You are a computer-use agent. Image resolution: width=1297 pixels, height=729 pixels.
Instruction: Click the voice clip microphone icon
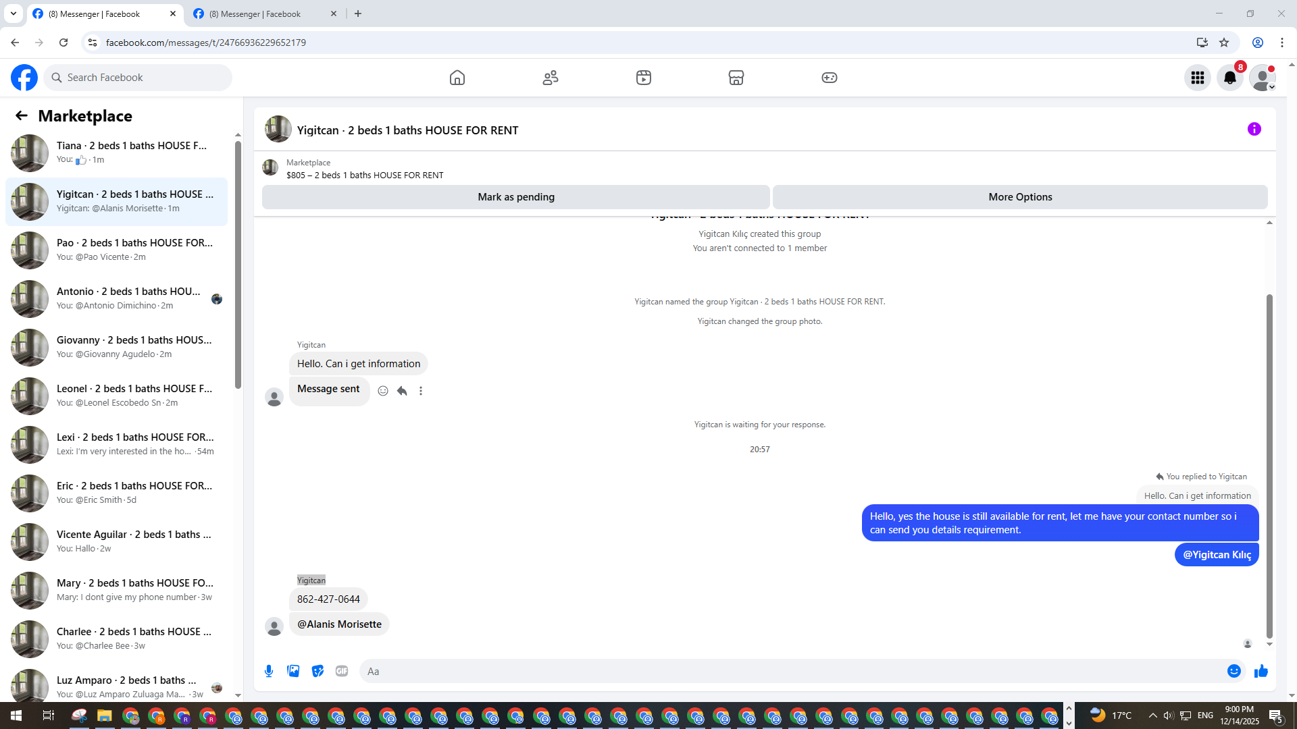[x=269, y=671]
